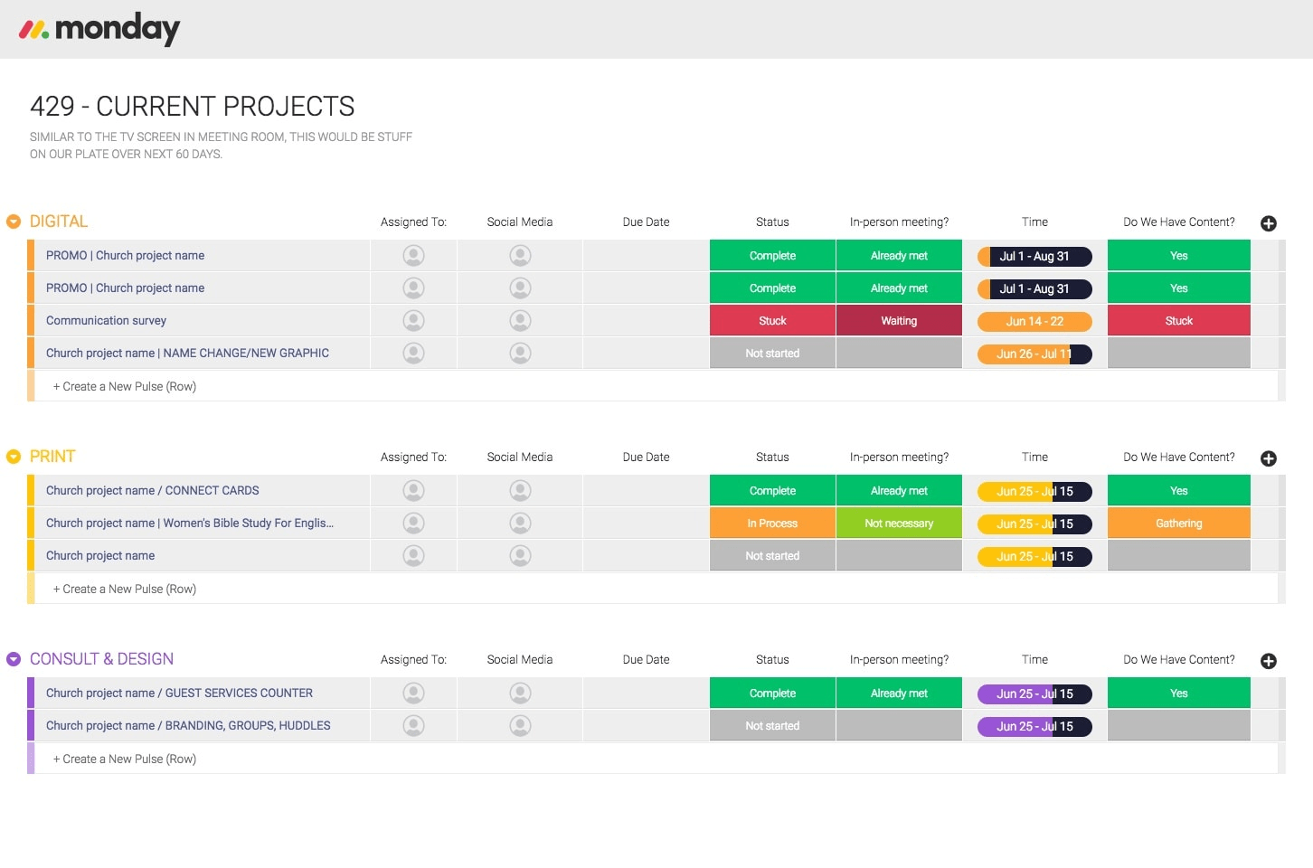Screen dimensions: 1313x868
Task: Click Yes content cell for CONNECT CARDS
Action: point(1179,490)
